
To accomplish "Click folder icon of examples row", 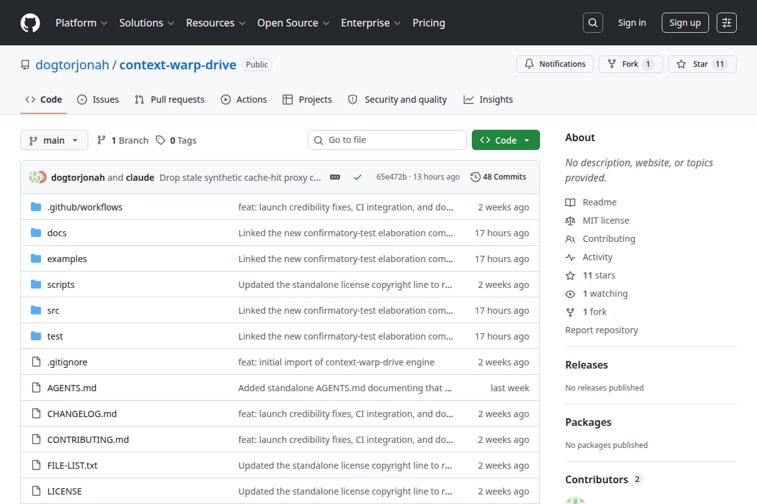I will 36,259.
